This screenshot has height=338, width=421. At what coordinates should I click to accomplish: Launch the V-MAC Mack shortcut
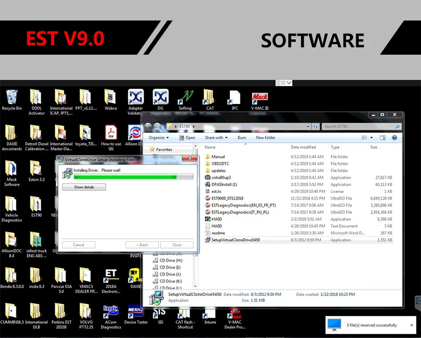tap(259, 100)
